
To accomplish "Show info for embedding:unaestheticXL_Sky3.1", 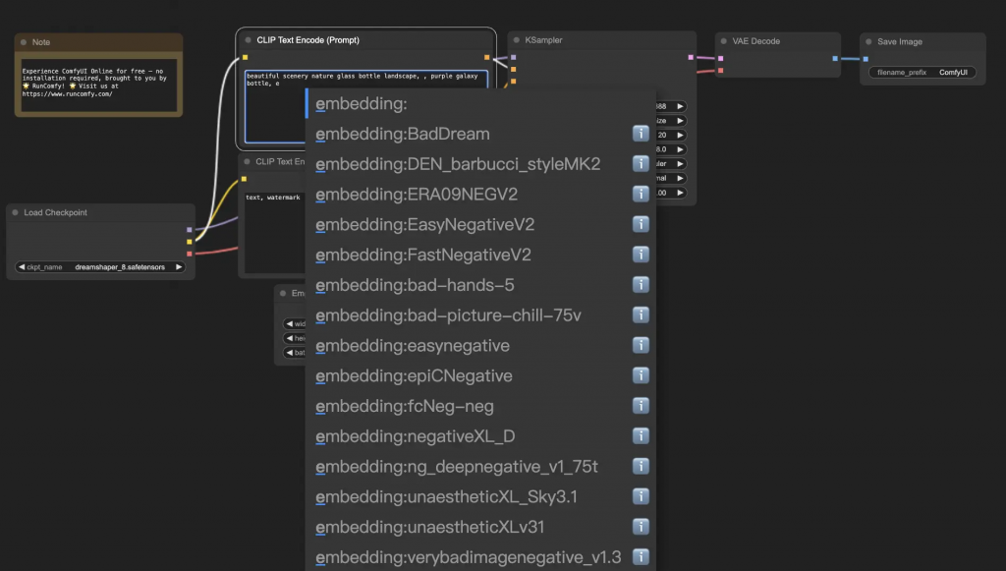I will (641, 496).
